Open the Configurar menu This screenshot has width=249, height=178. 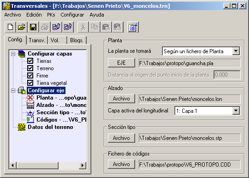(72, 15)
